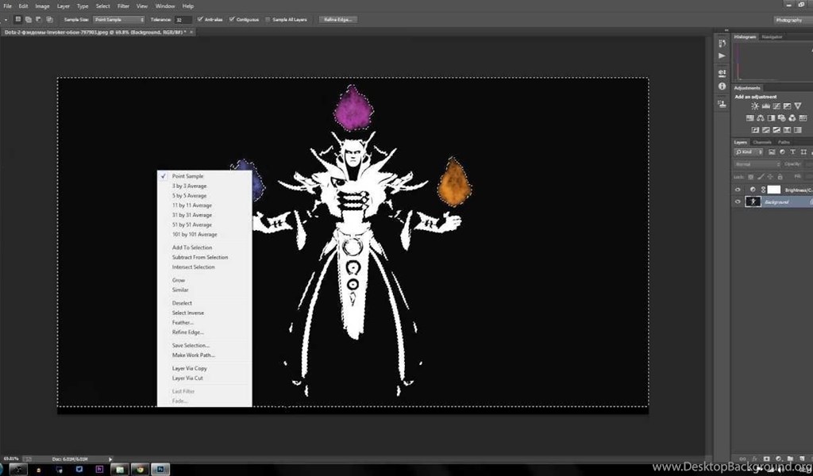Toggle lock position icon
This screenshot has width=813, height=476.
[x=770, y=177]
